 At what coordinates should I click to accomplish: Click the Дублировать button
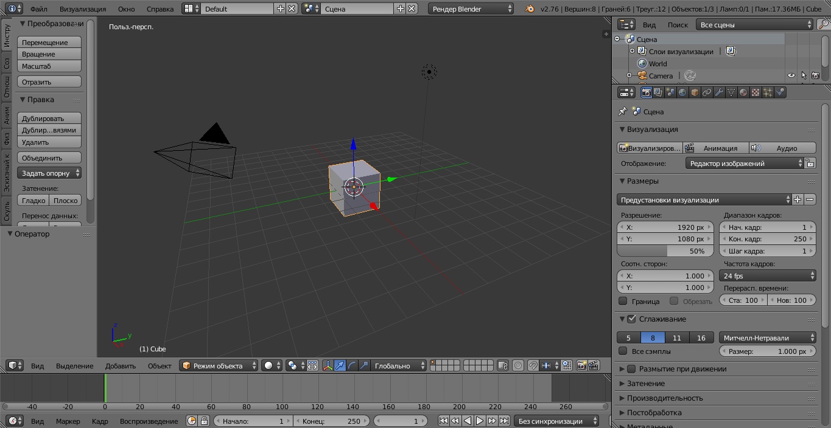click(x=49, y=118)
